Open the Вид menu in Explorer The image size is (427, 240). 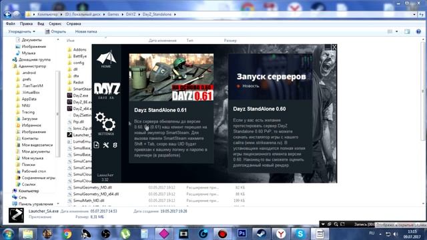[41, 24]
